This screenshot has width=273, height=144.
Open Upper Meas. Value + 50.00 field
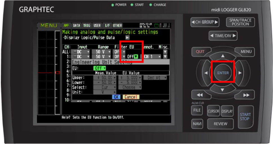(x=105, y=78)
